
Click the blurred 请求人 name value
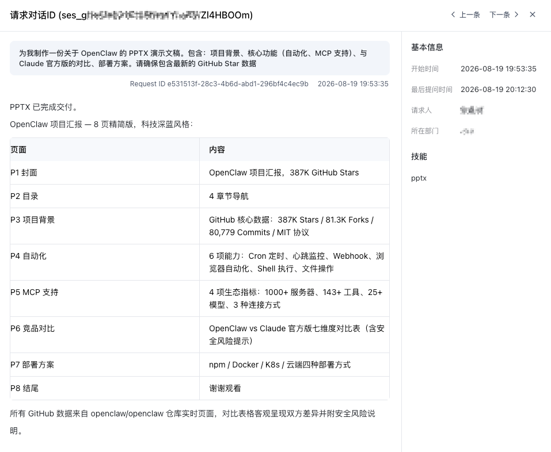[x=472, y=110]
